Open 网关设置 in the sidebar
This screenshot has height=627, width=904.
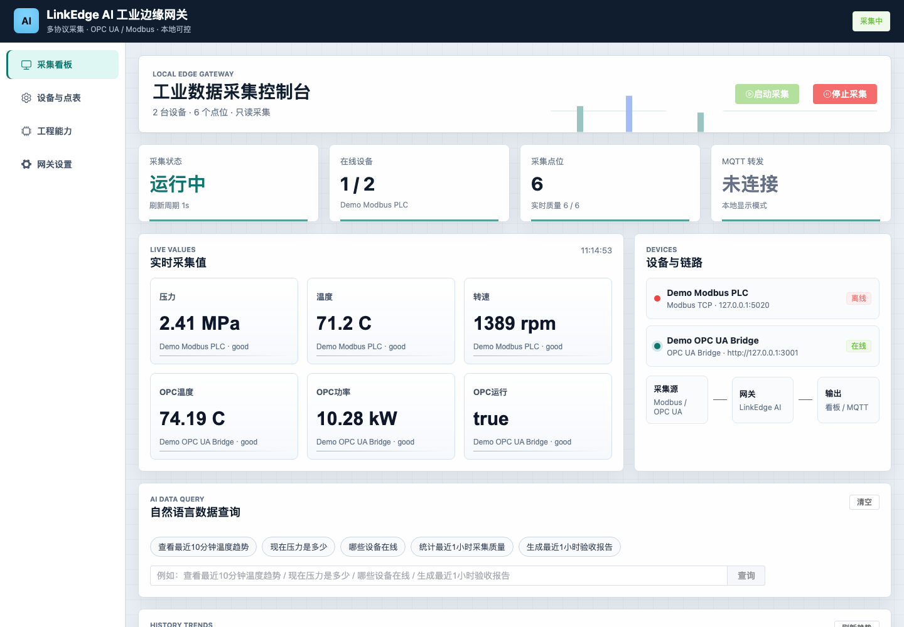click(x=63, y=164)
